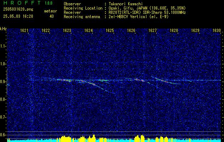This screenshot has height=142, width=224.
Task: Click the 1.0 kHz axis label
Action: 3,64
